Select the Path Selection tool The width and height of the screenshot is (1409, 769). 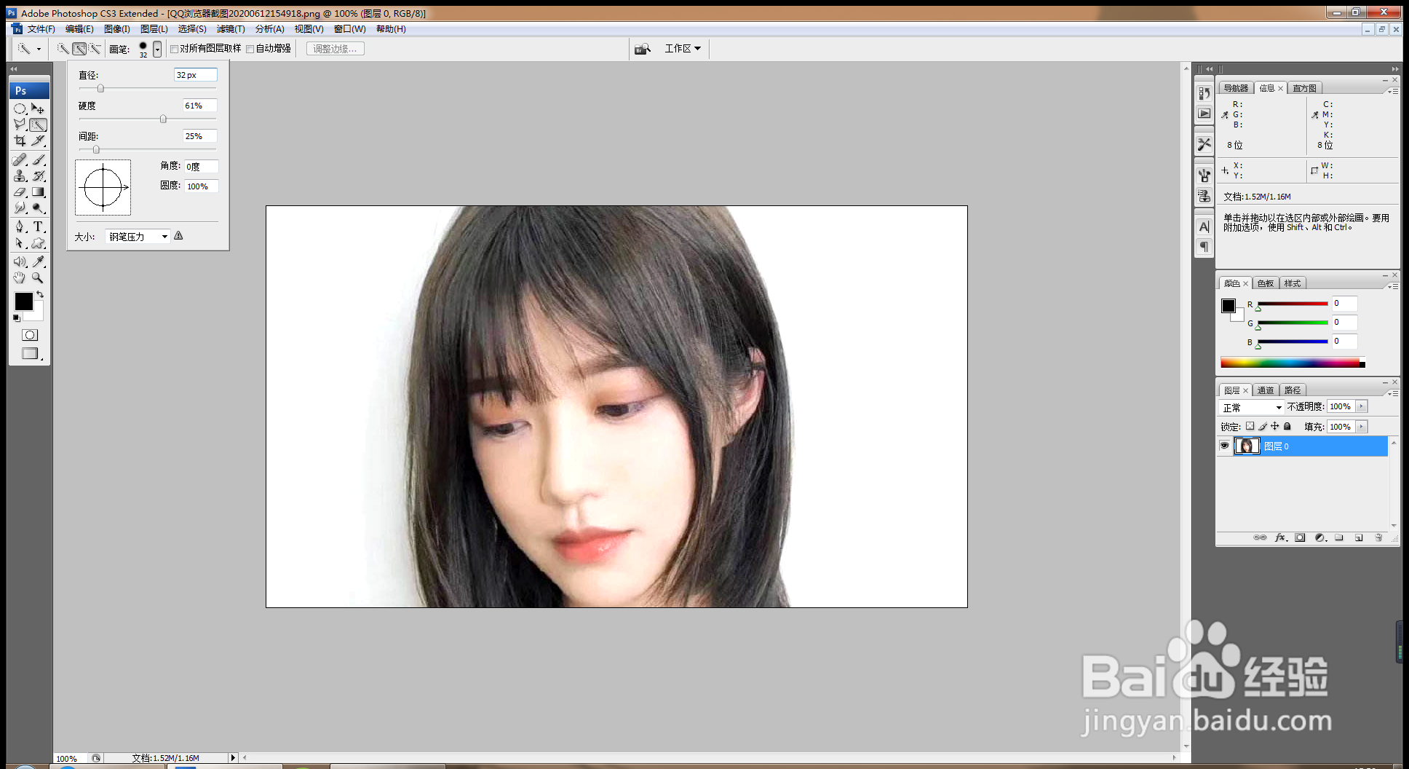coord(20,243)
